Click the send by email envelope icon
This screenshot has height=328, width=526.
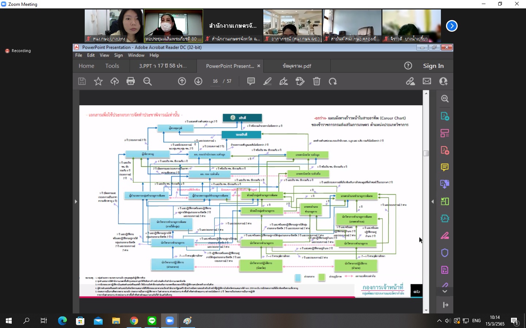click(427, 81)
